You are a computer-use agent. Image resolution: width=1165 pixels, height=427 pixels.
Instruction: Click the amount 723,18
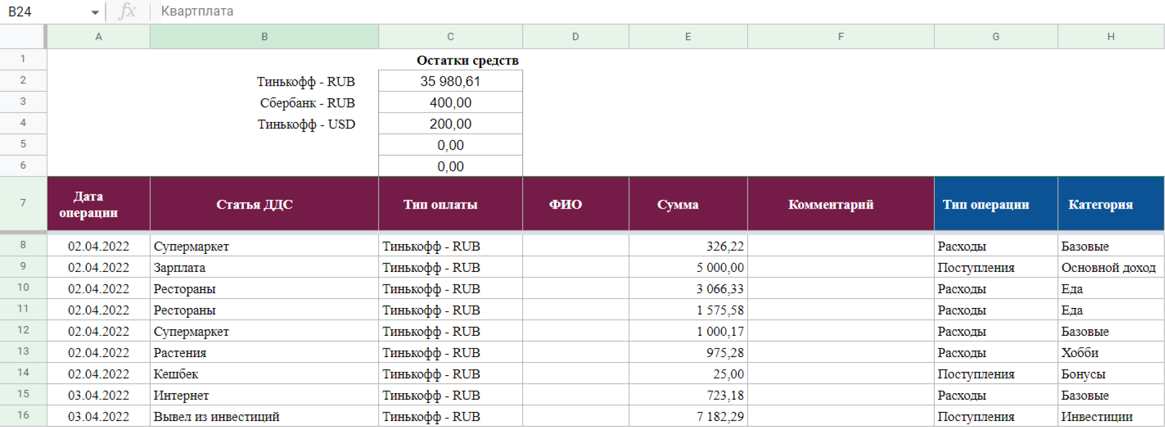[x=688, y=395]
